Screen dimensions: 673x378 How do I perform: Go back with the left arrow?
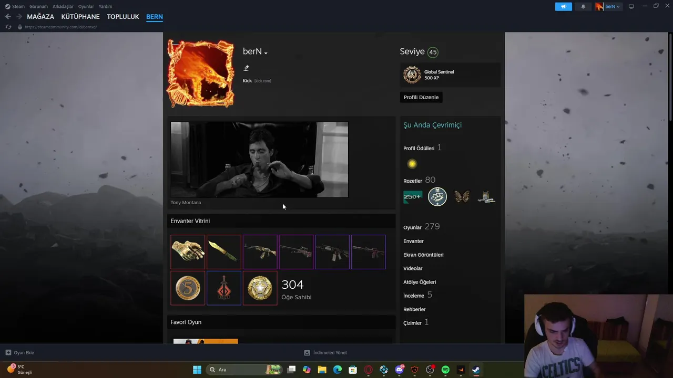(x=8, y=17)
